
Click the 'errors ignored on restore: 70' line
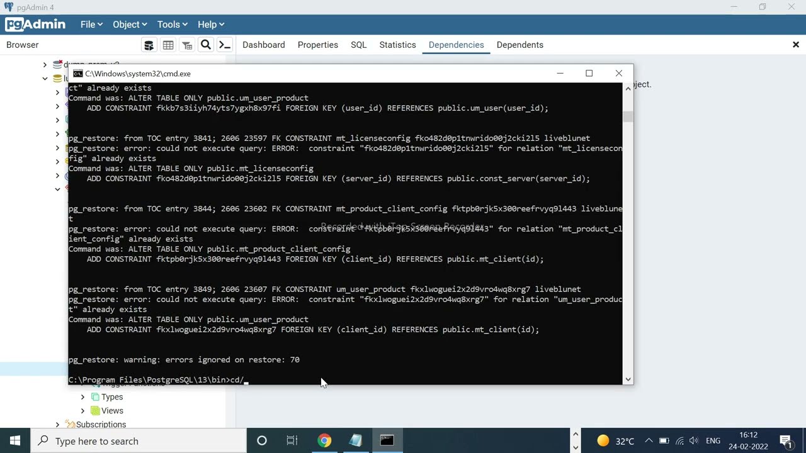click(x=184, y=360)
